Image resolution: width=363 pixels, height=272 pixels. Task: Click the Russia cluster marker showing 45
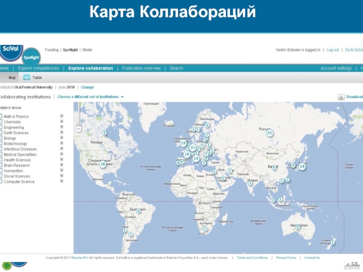coord(270,133)
